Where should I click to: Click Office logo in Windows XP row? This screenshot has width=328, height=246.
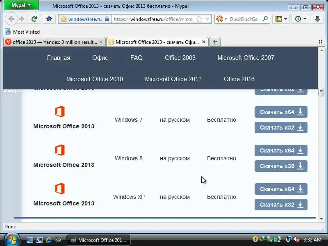(60, 189)
